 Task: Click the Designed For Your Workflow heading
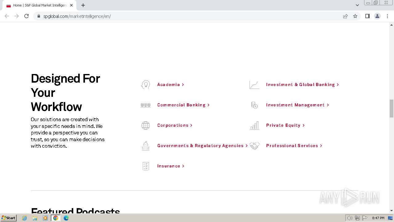pyautogui.click(x=65, y=93)
